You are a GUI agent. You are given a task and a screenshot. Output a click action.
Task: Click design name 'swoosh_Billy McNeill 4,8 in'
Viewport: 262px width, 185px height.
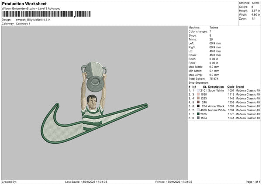point(33,20)
